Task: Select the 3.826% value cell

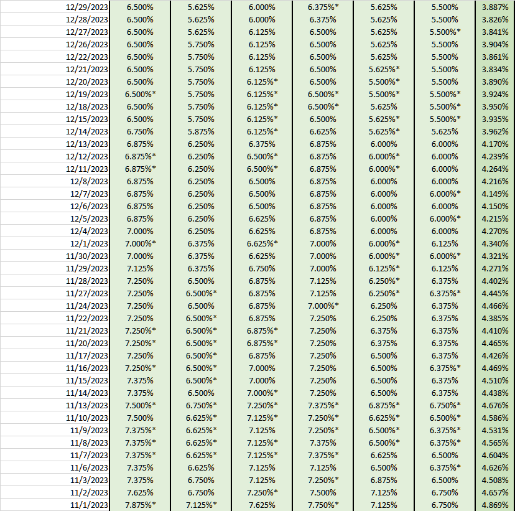Action: click(495, 19)
